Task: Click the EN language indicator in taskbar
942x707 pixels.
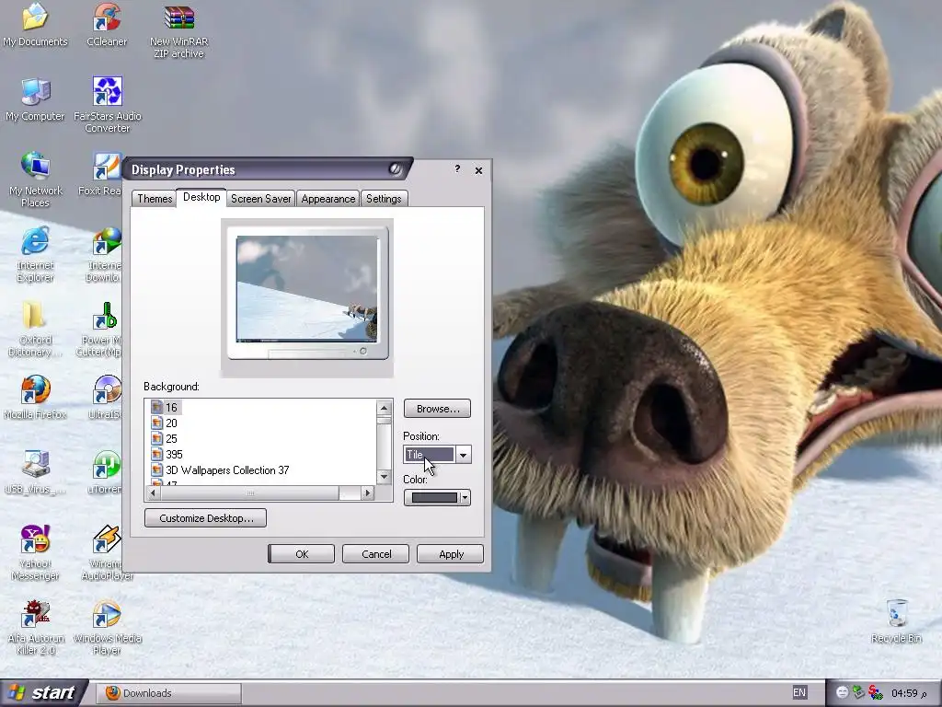Action: click(x=799, y=692)
